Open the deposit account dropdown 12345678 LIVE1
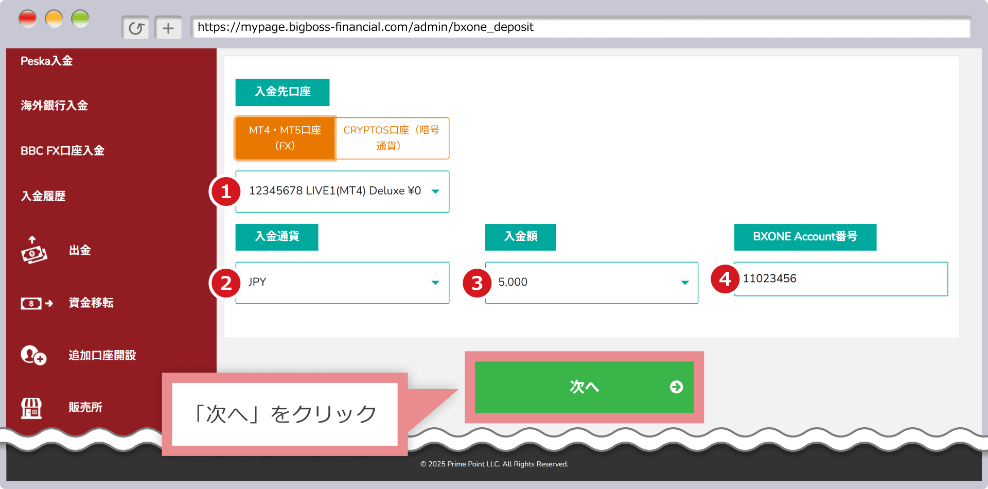 [x=342, y=191]
